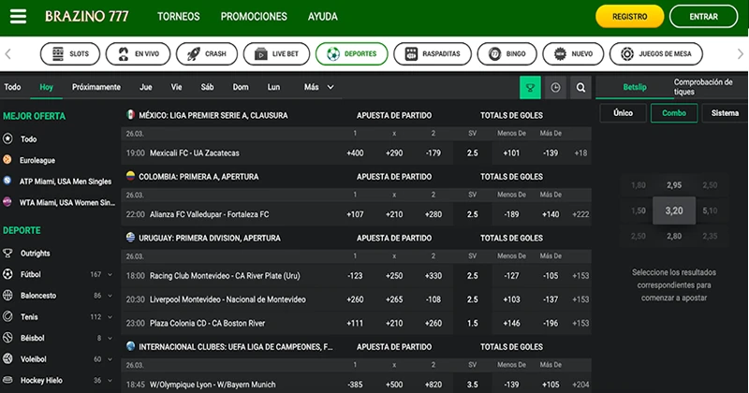Click the Entrar login button

703,17
